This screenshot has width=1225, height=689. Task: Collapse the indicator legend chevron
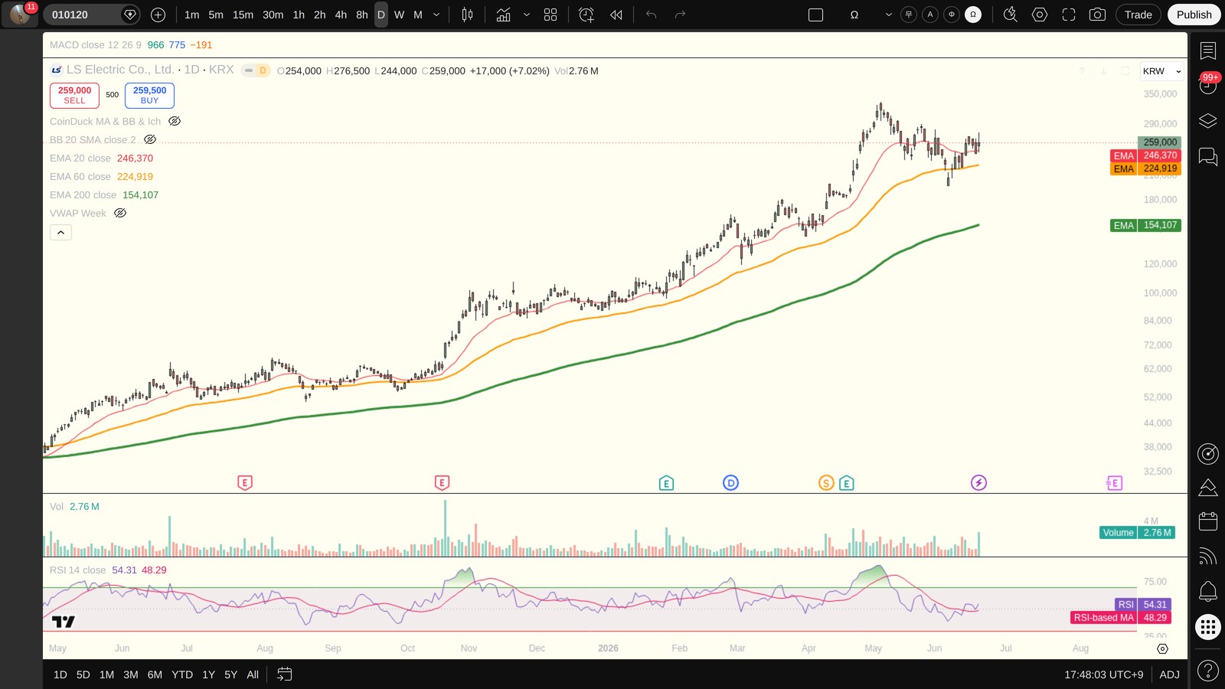60,232
